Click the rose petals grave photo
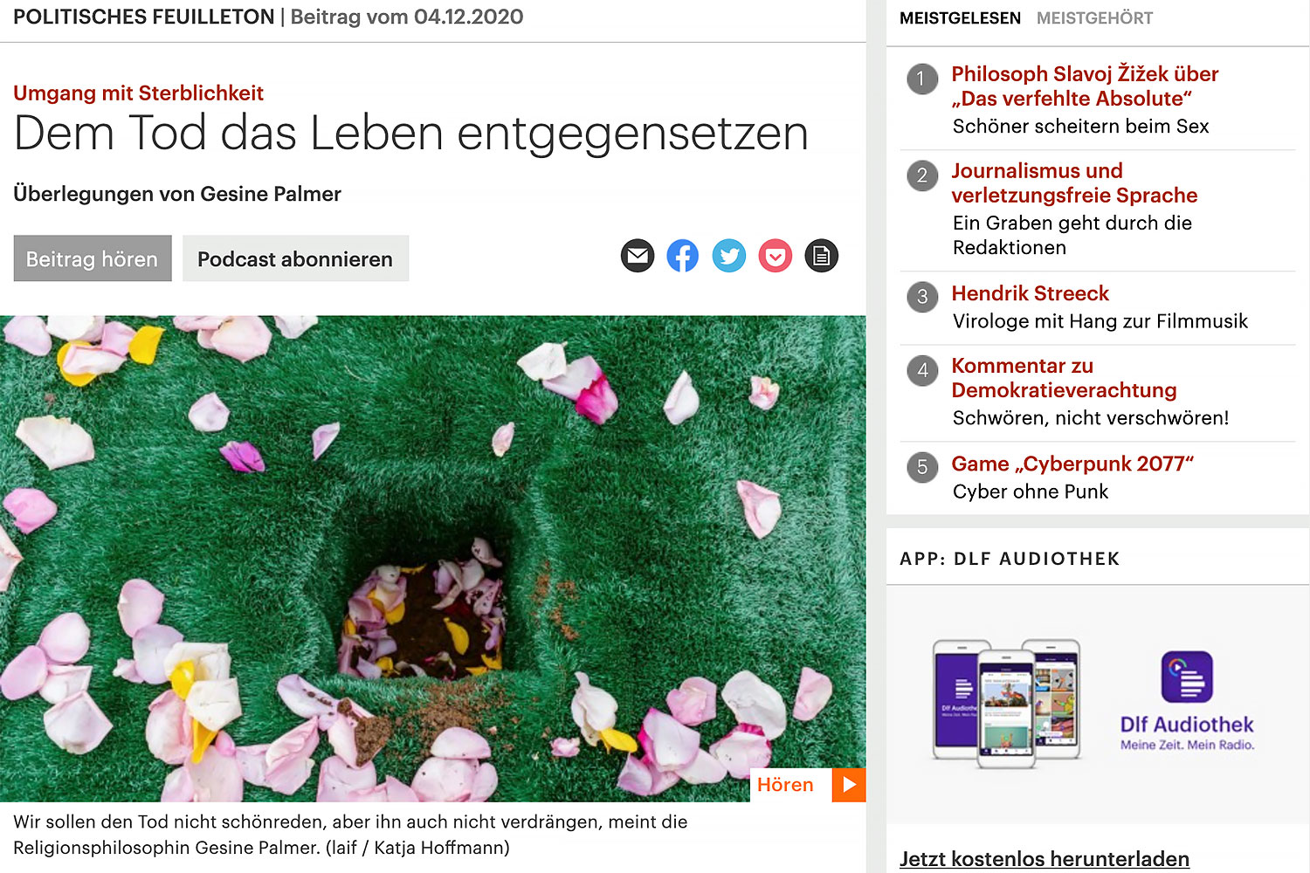1310x873 pixels. (433, 559)
